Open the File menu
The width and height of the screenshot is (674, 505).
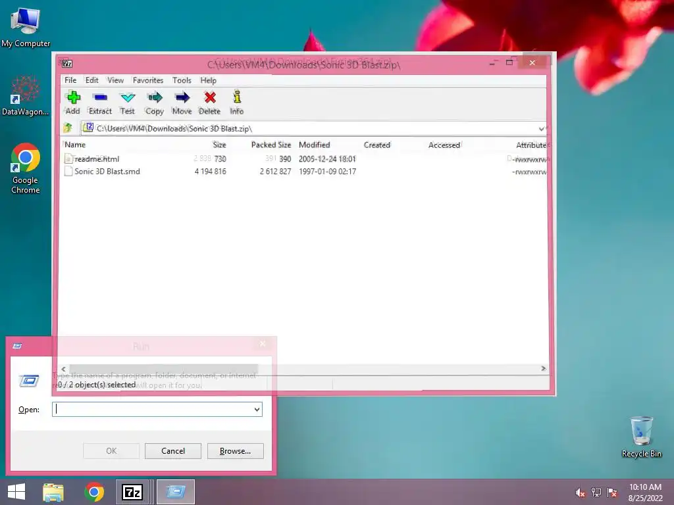point(70,80)
